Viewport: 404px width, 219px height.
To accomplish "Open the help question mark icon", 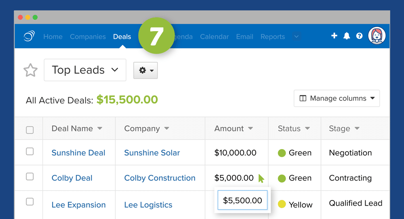I will point(359,36).
